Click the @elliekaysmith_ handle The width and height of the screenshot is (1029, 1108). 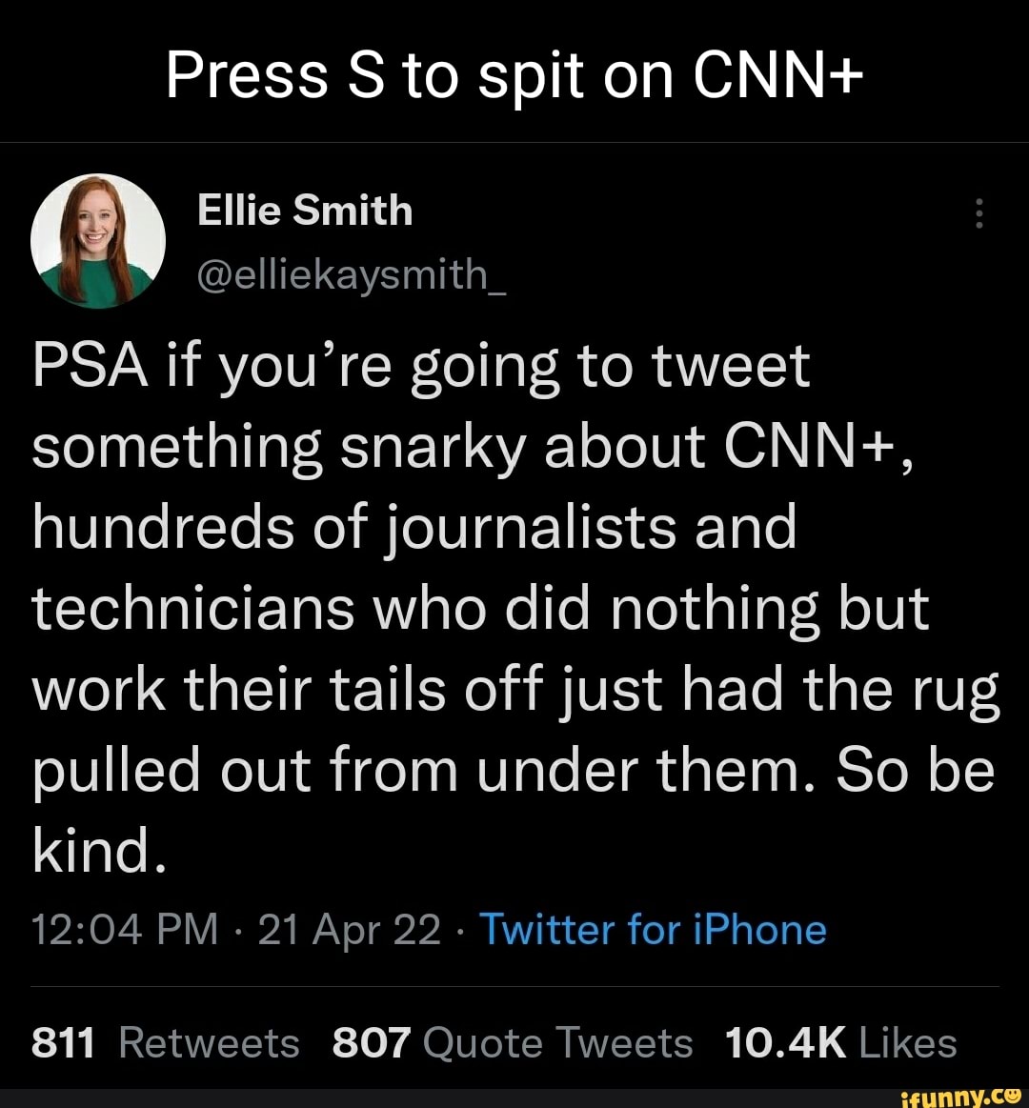point(353,276)
